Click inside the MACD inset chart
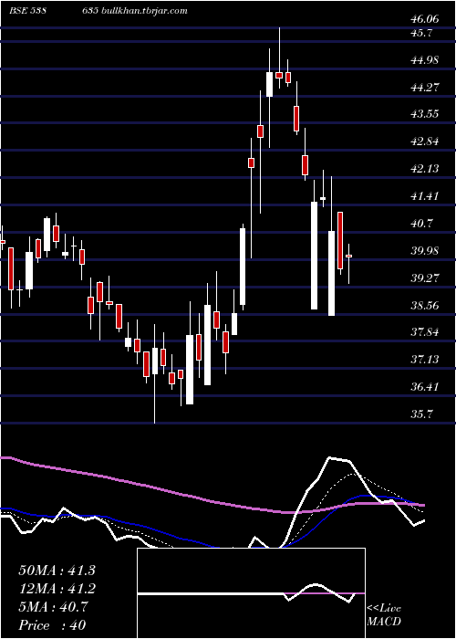 coord(251,593)
